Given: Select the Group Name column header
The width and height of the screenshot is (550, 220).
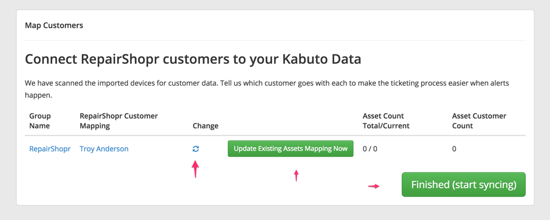Looking at the screenshot, I should coord(40,121).
